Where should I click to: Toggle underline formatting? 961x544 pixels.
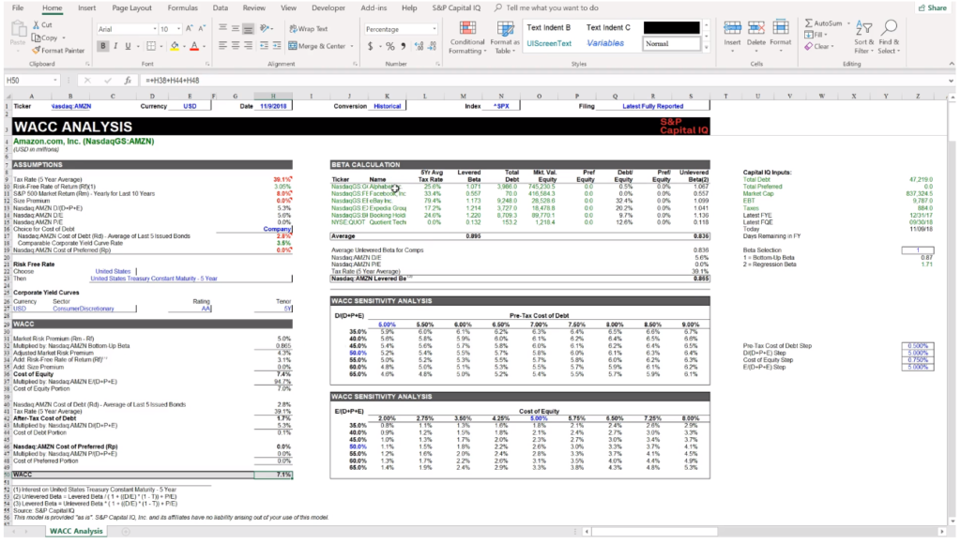(127, 44)
